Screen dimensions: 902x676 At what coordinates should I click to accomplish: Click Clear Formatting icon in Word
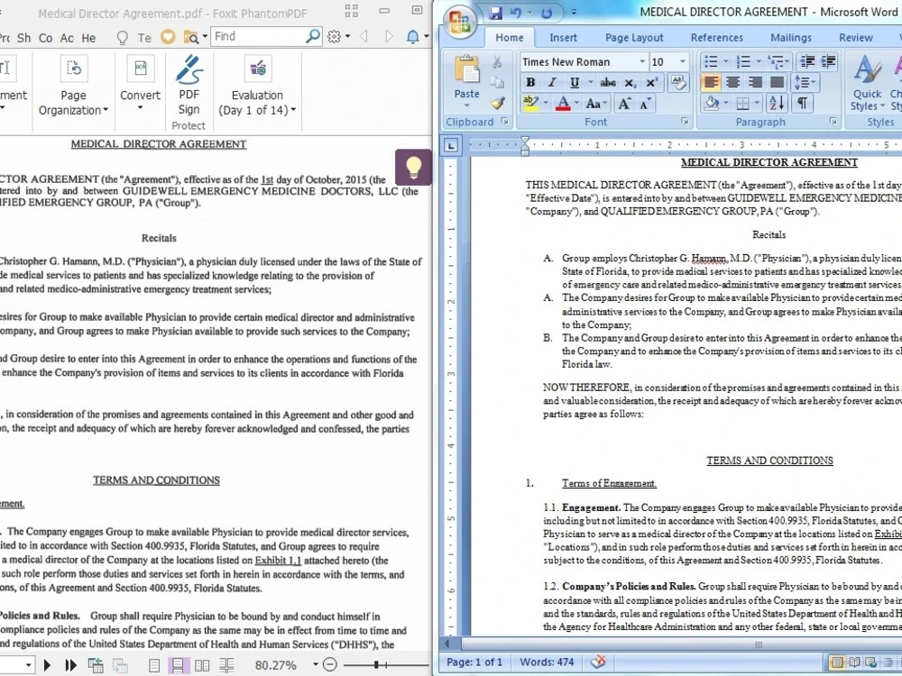coord(678,82)
